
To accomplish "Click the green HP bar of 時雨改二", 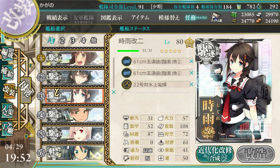I will click(x=128, y=51).
